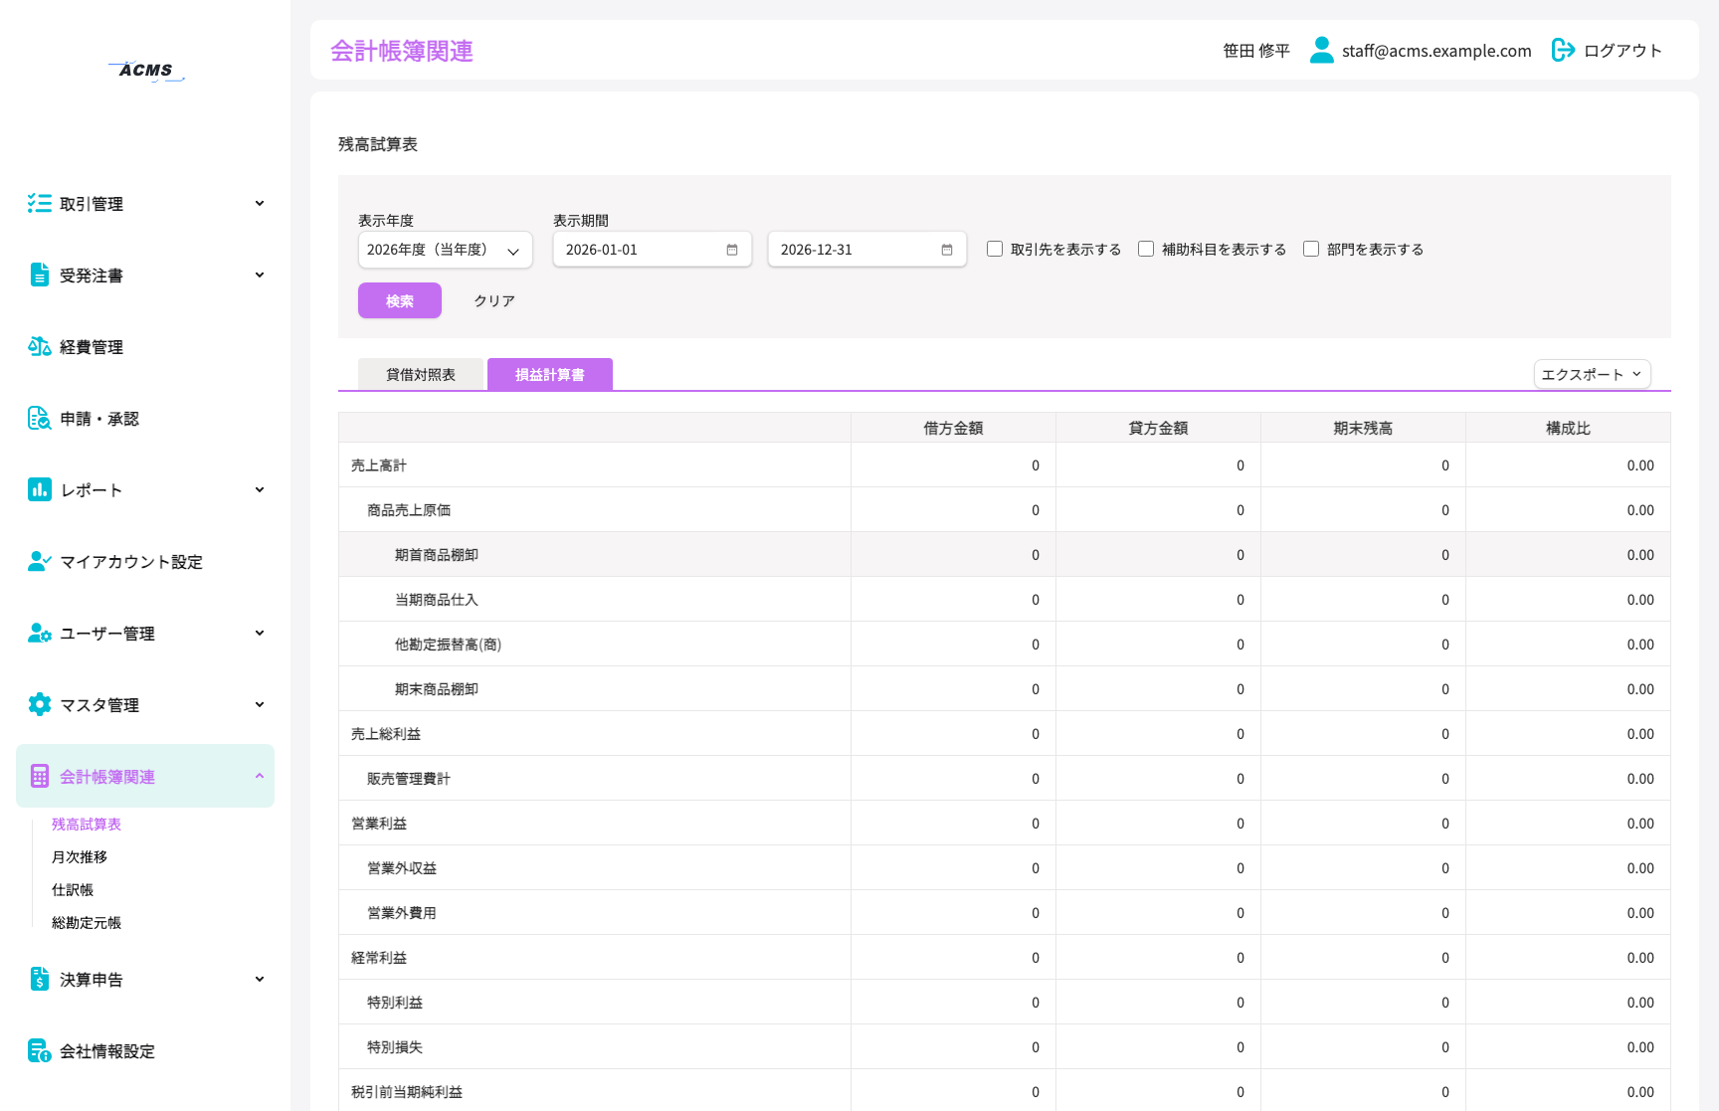This screenshot has height=1111, width=1719.
Task: Click the クリア button
Action: click(x=494, y=301)
